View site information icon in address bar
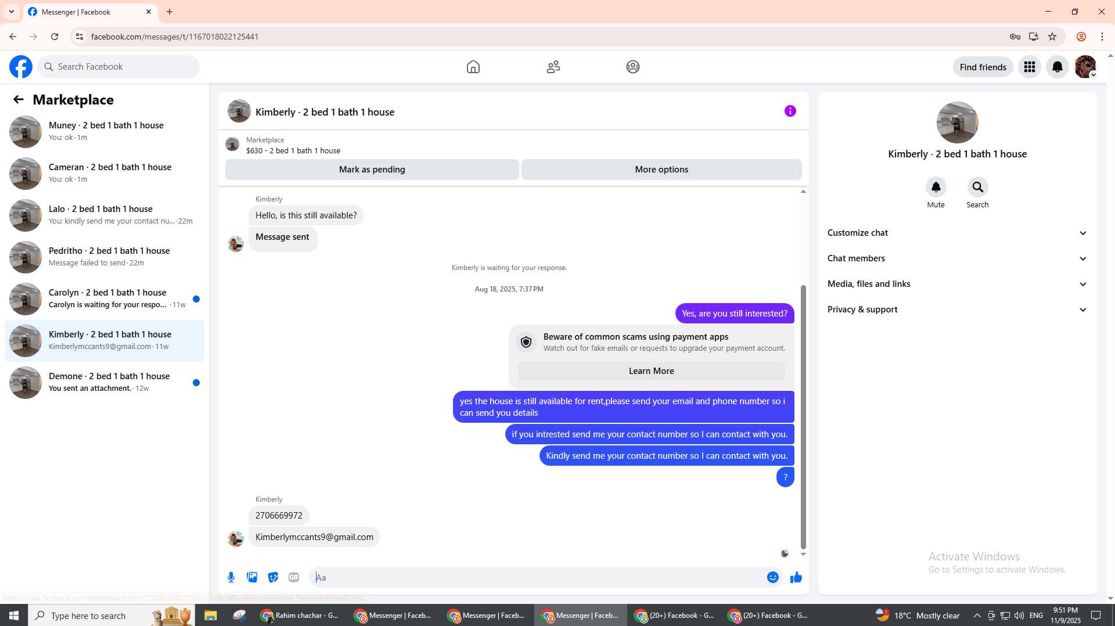Viewport: 1115px width, 626px height. pos(80,37)
